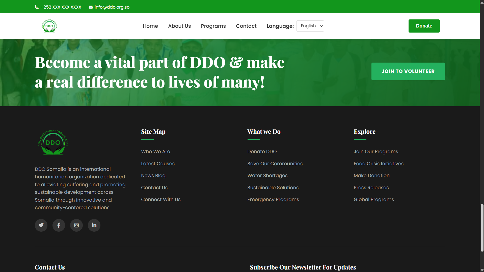Open DDO's LinkedIn page via its icon
Viewport: 484px width, 272px height.
pyautogui.click(x=94, y=225)
